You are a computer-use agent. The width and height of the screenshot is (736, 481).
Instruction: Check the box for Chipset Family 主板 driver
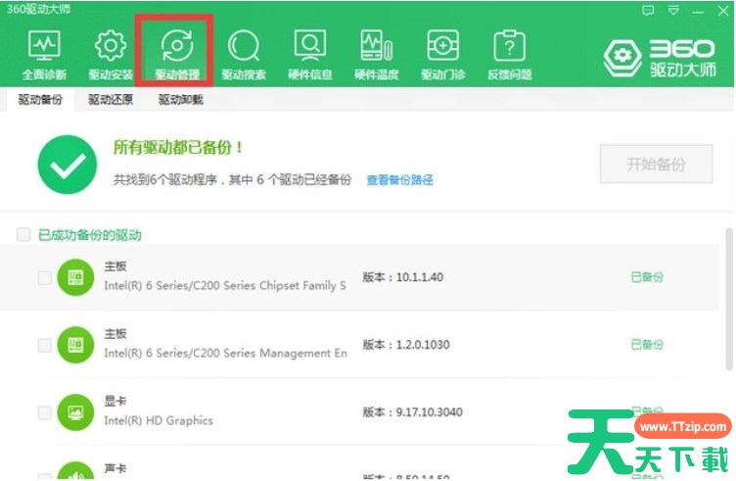44,277
